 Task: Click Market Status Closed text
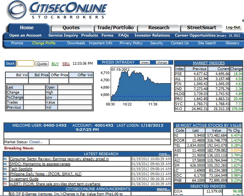click(36, 142)
